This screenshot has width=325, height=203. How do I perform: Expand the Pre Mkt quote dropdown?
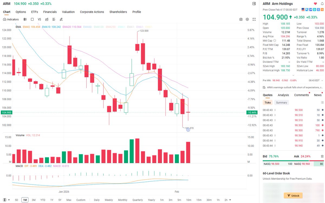pos(322,80)
